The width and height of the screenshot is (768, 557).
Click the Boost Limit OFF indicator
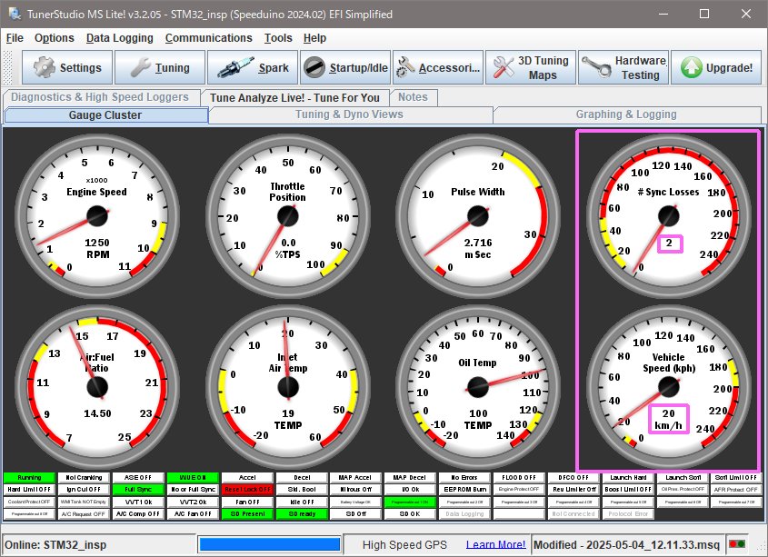click(x=628, y=490)
